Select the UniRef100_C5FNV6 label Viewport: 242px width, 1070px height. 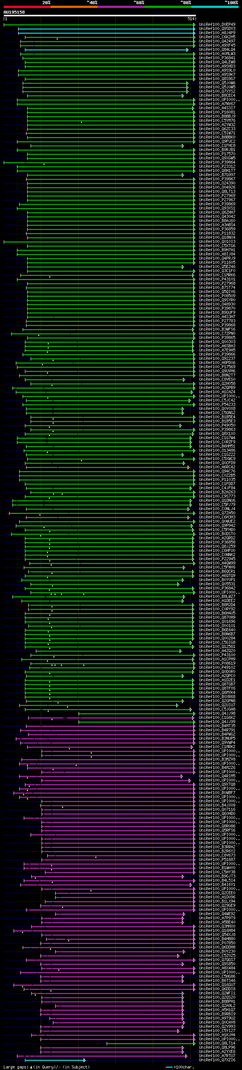[217, 567]
